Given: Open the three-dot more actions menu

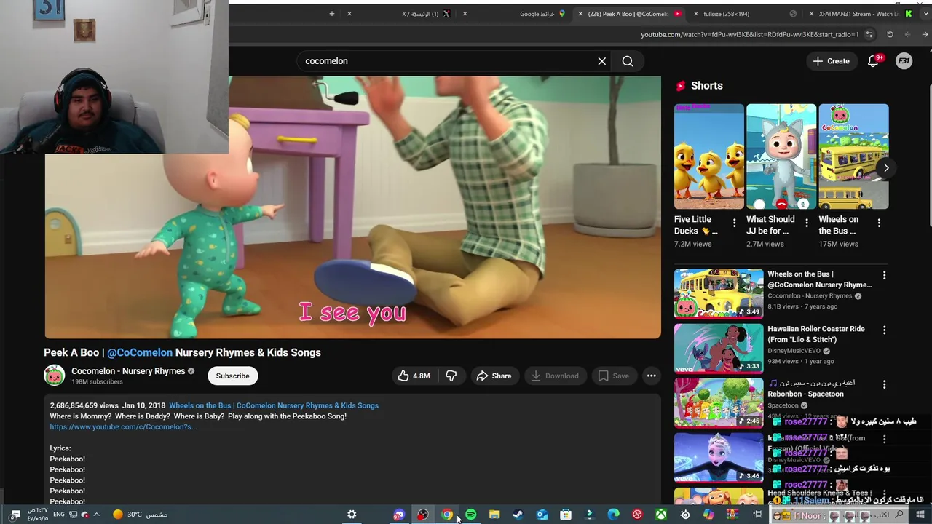Looking at the screenshot, I should pyautogui.click(x=652, y=376).
